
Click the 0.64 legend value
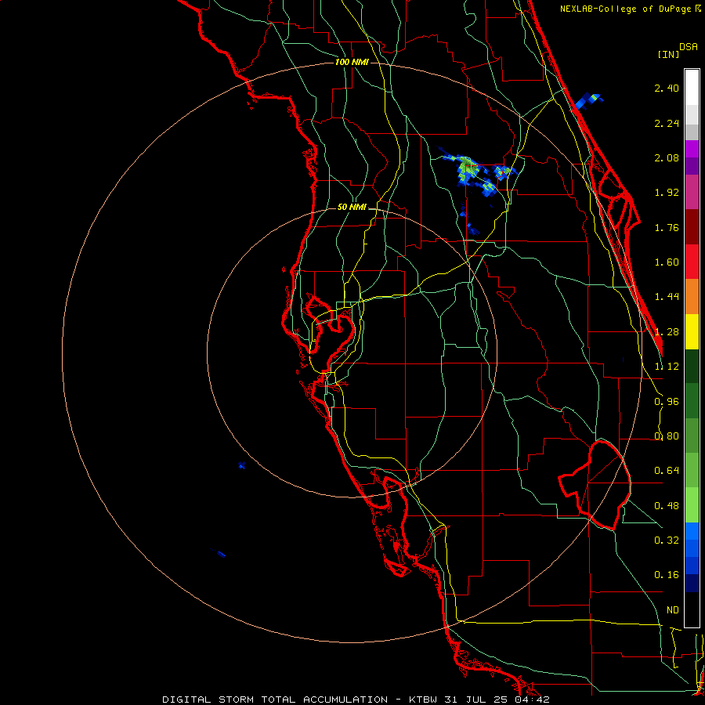(x=667, y=471)
